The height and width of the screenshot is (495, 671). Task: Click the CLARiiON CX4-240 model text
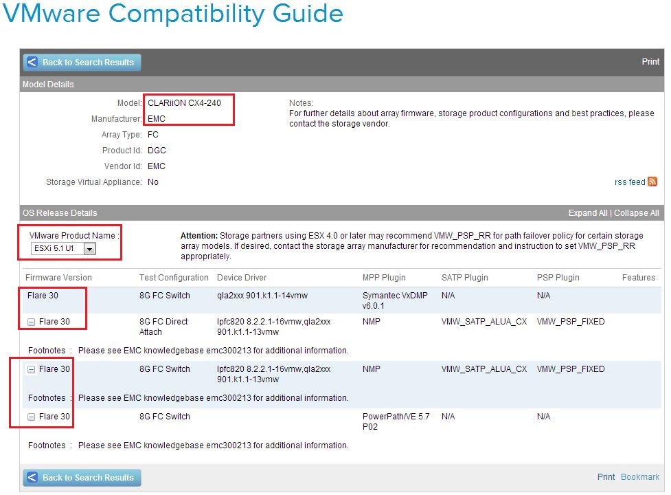click(x=185, y=102)
